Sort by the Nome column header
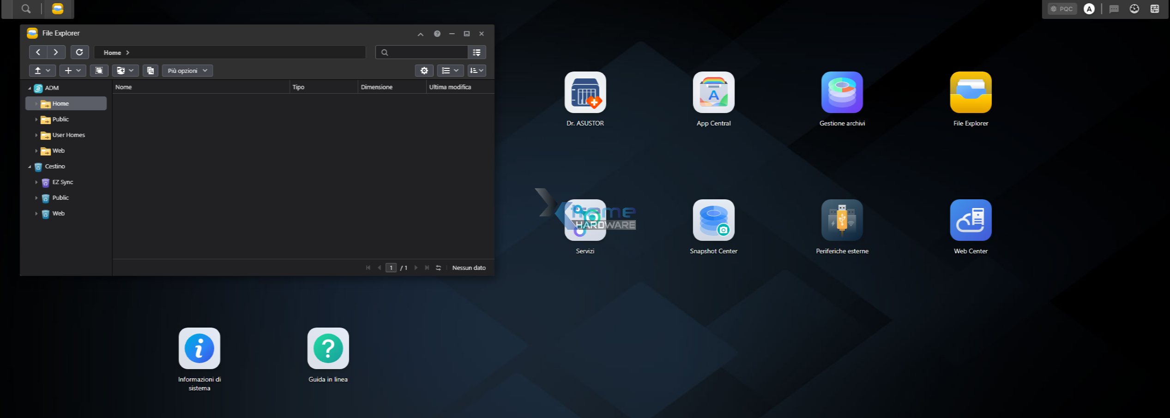 click(201, 87)
